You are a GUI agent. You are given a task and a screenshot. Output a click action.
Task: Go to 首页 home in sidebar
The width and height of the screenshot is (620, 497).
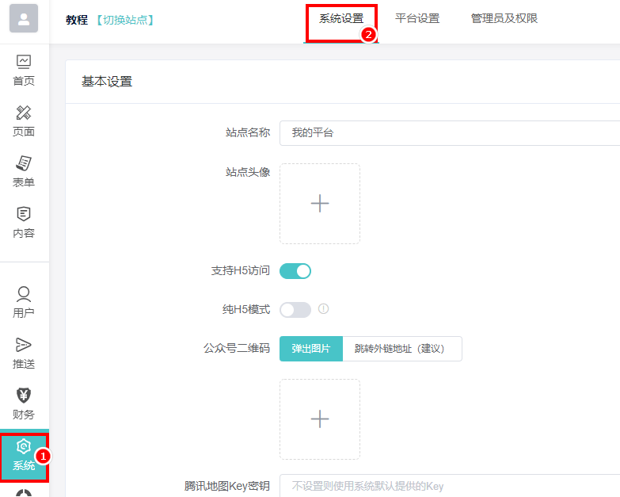click(x=24, y=71)
